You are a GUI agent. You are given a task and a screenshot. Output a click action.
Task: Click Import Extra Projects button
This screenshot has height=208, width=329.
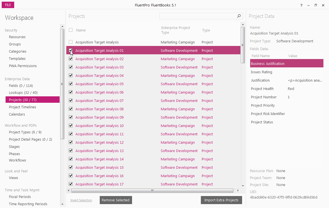(221, 200)
